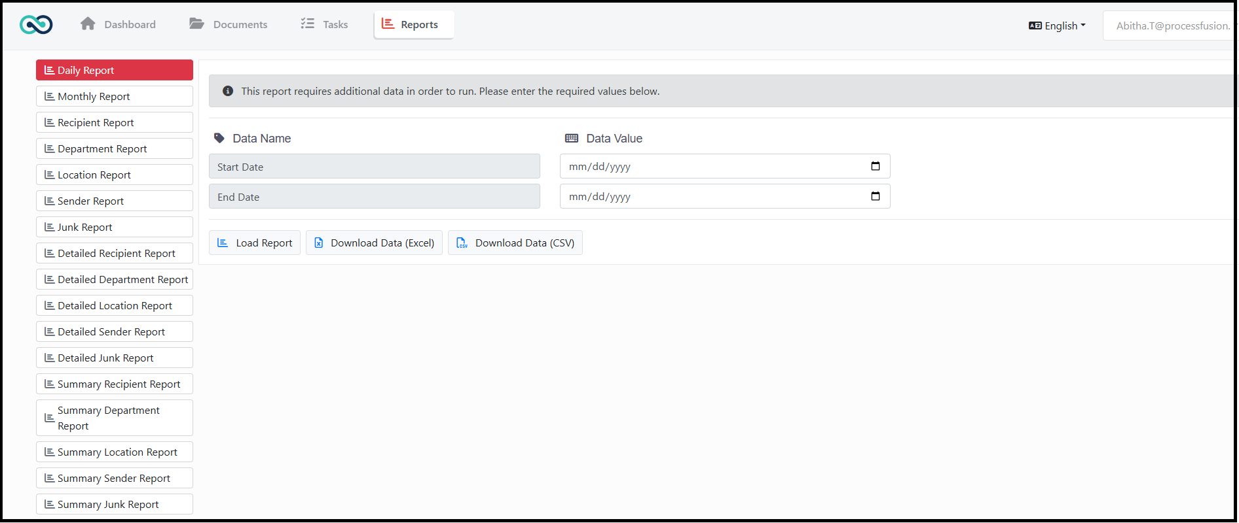Open the English language dropdown
This screenshot has width=1239, height=523.
1058,25
